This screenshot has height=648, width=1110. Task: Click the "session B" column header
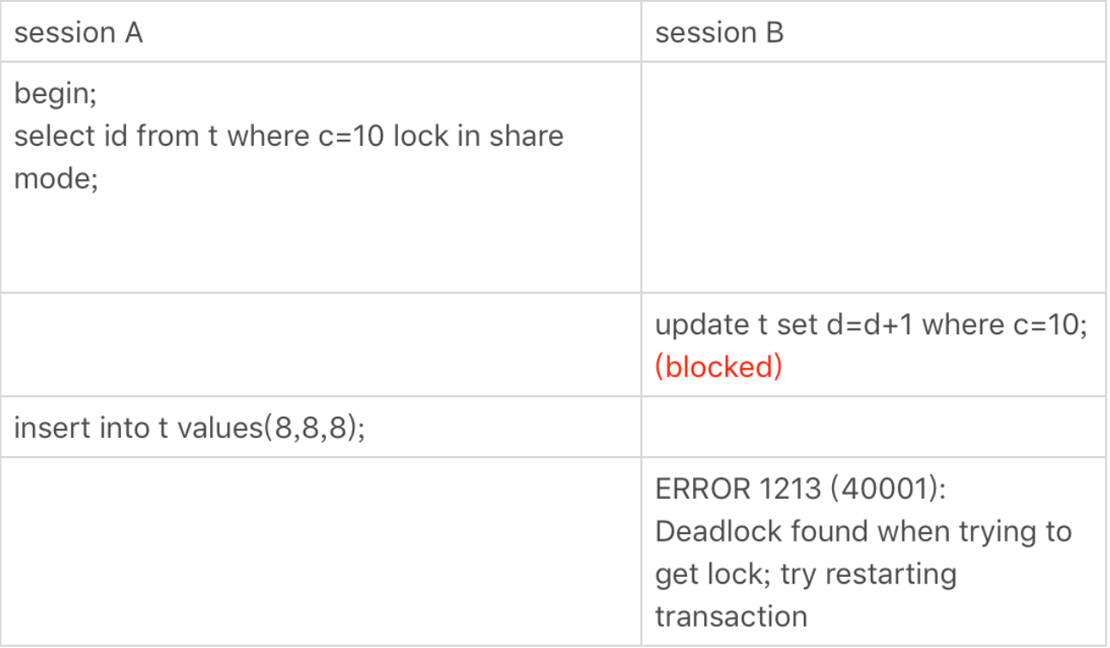click(x=719, y=33)
